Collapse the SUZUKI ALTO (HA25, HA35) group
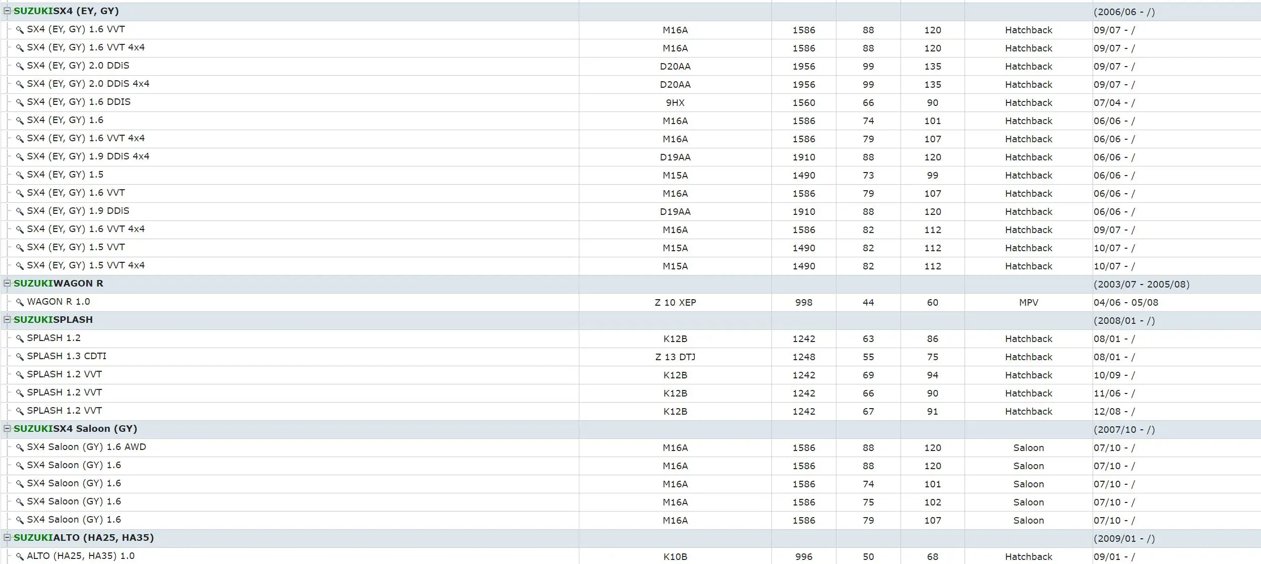The image size is (1261, 564). tap(7, 537)
